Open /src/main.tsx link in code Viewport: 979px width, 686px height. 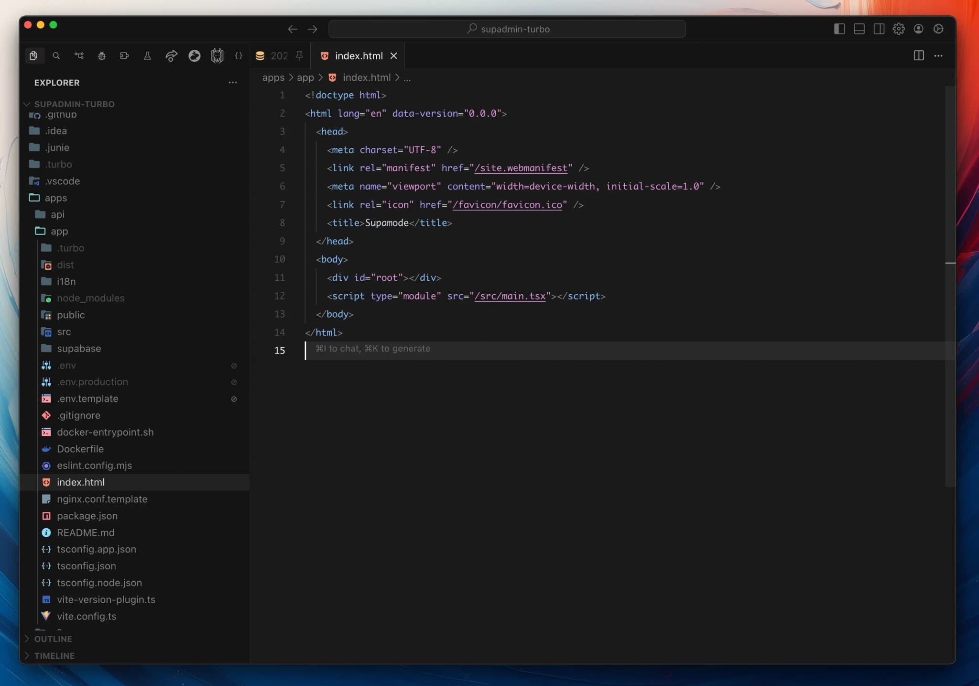510,296
